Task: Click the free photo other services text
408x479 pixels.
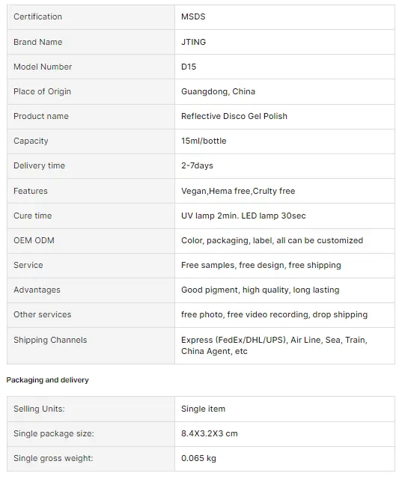Action: tap(274, 314)
